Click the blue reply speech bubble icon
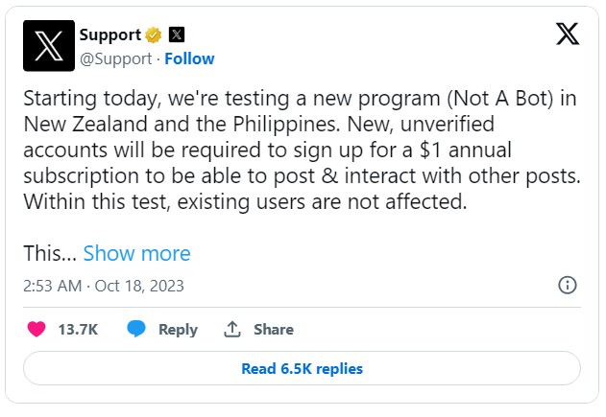The image size is (606, 417). click(x=136, y=329)
